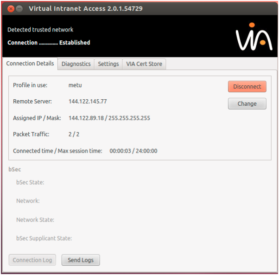Click the Disconnect button
Screen dimensions: 279x275
(247, 87)
